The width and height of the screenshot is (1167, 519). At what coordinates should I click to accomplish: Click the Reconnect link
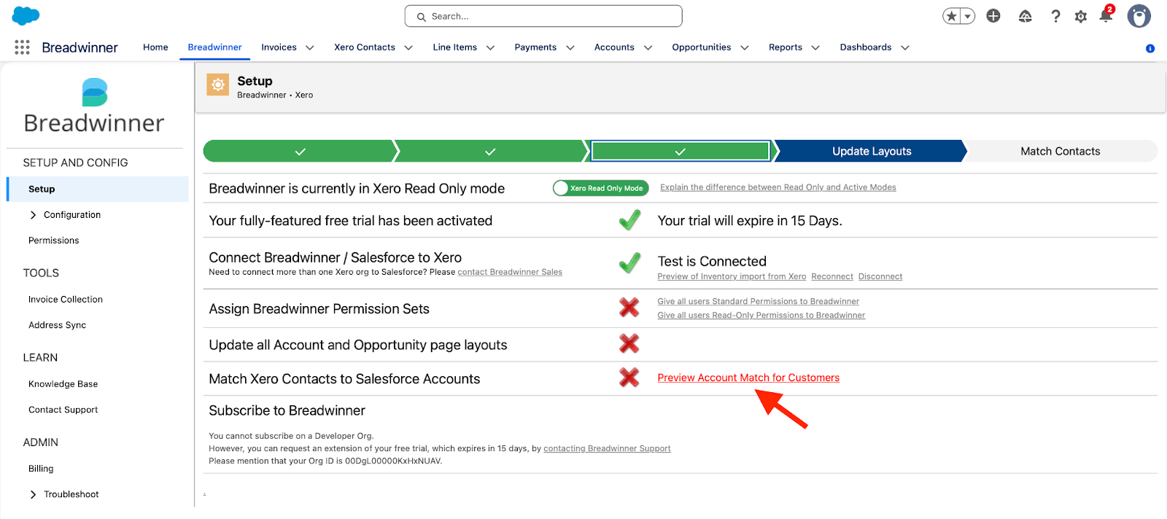pyautogui.click(x=832, y=276)
